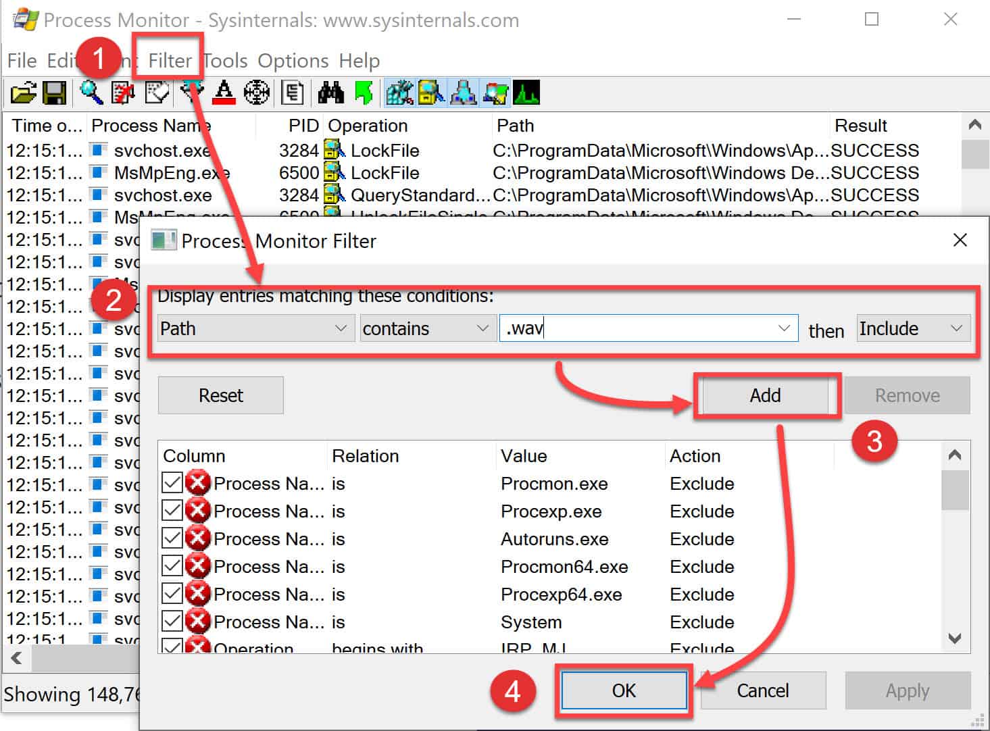The width and height of the screenshot is (990, 731).
Task: Toggle Show Network Activity icon
Action: (x=463, y=93)
